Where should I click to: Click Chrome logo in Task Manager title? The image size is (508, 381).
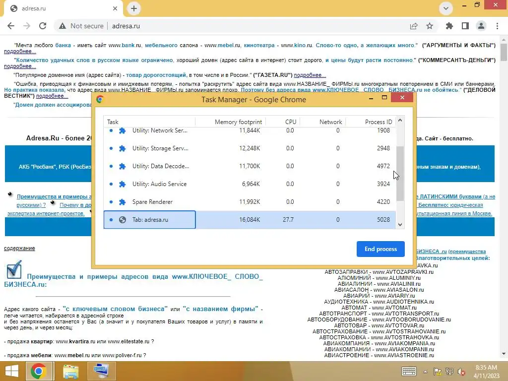pyautogui.click(x=99, y=99)
